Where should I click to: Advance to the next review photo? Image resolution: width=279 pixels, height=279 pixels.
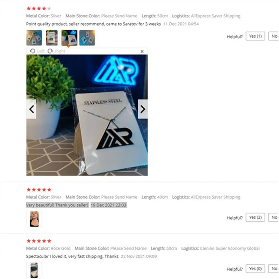pyautogui.click(x=143, y=109)
